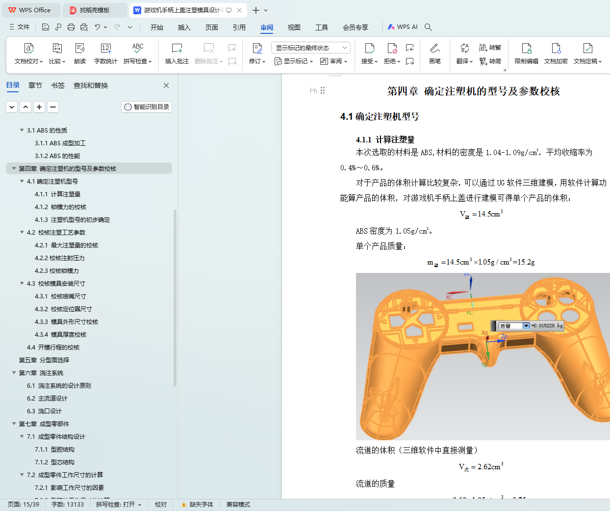The image size is (610, 511).
Task: Switch to the 视图 ribbon tab
Action: point(294,27)
